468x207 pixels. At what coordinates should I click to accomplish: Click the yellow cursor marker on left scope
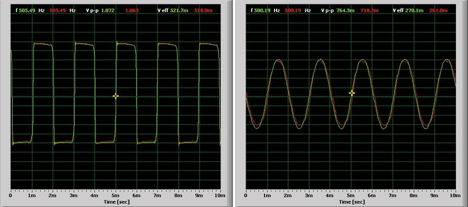pos(116,96)
